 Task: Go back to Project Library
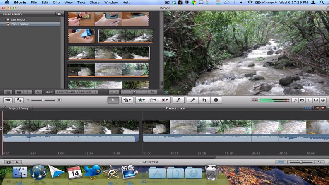18,108
